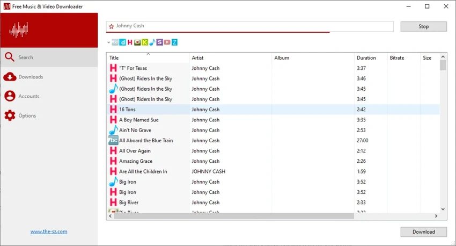Viewport: 456px width, 246px height.
Task: Select the "Amazing Grace" title
Action: [x=136, y=161]
